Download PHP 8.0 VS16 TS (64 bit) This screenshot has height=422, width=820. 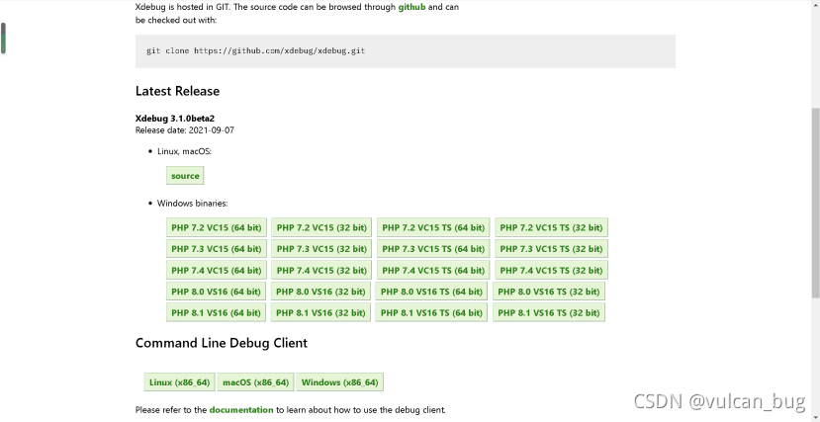click(431, 292)
